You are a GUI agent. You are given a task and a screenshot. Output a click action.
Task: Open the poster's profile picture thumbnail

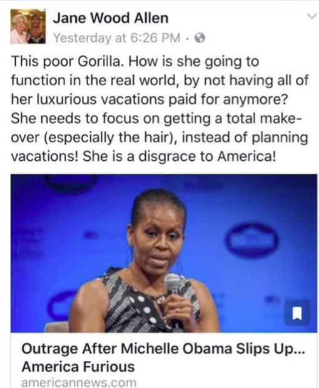[x=28, y=26]
